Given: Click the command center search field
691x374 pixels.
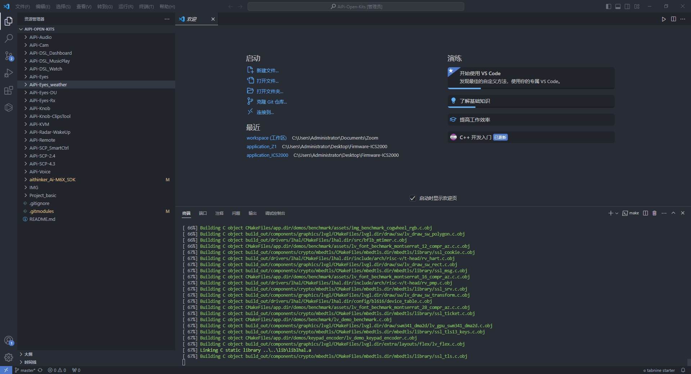Looking at the screenshot, I should tap(356, 6).
